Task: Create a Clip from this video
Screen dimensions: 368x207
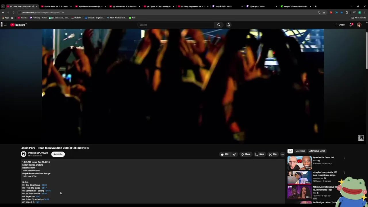Action: coord(273,154)
